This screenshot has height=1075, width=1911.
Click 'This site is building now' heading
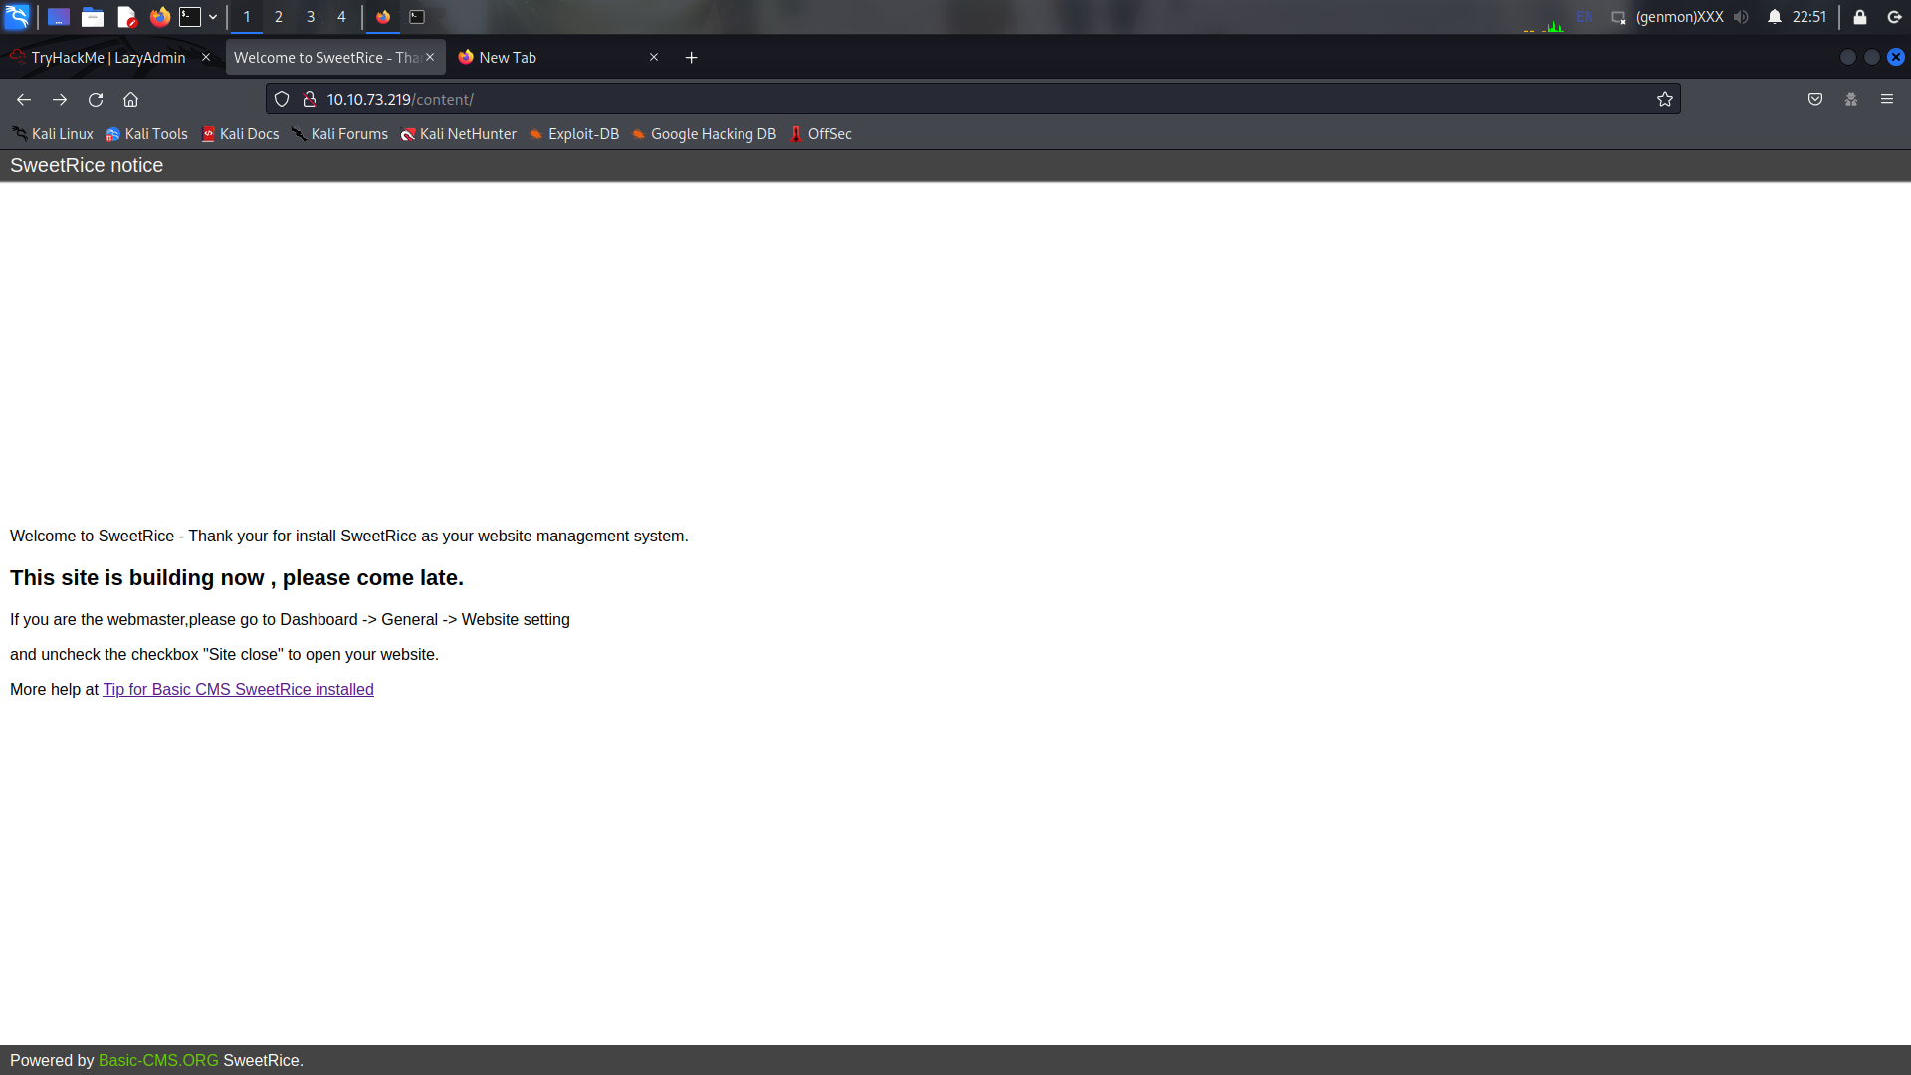(x=237, y=578)
